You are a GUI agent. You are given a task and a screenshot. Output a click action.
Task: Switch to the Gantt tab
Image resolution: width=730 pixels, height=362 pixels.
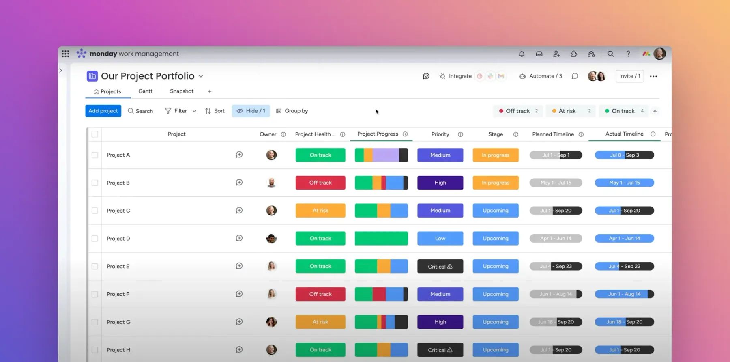145,91
